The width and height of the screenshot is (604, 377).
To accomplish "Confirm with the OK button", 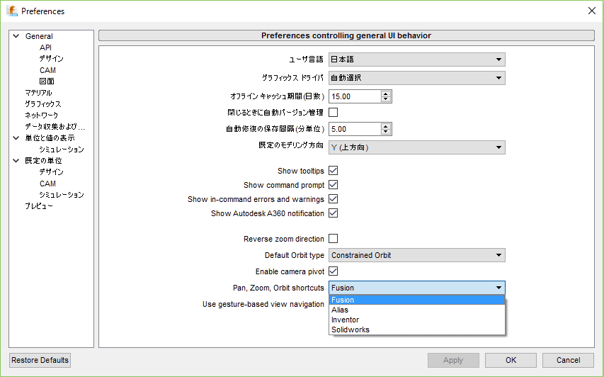I will pyautogui.click(x=511, y=361).
